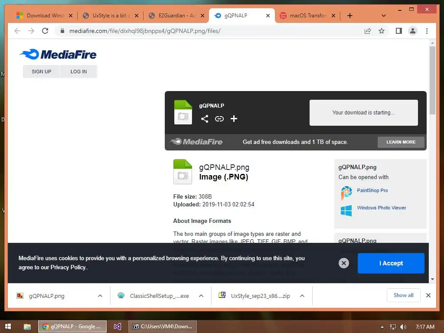The image size is (444, 333).
Task: Accept cookies with the I Accept button
Action: (x=391, y=263)
